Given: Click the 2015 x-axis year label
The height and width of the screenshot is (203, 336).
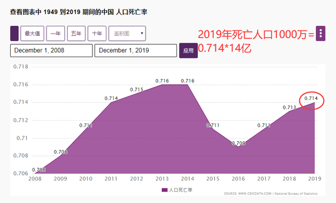Looking at the screenshot, I should click(213, 178).
